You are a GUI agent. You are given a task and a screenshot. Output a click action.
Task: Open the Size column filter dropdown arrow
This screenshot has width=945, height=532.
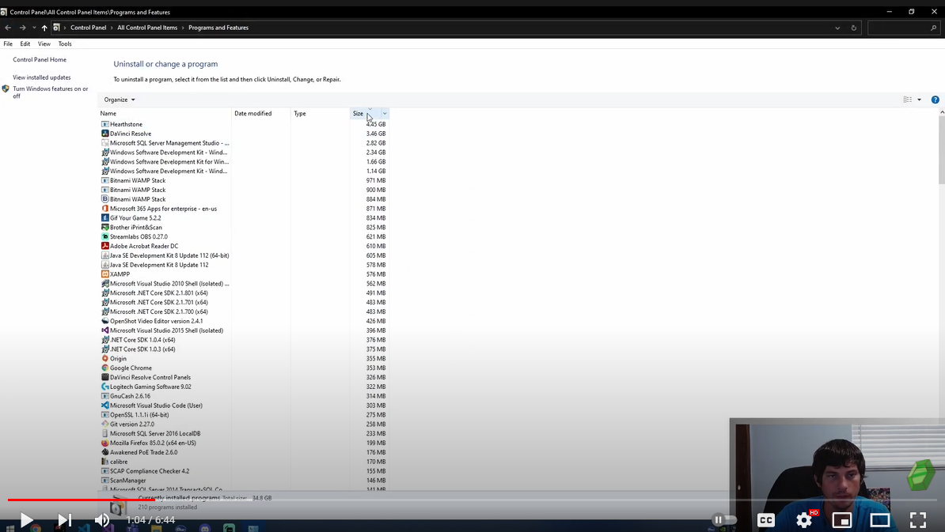click(385, 114)
